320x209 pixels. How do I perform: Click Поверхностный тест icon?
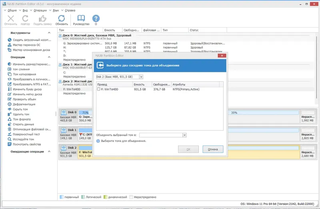(x=9, y=134)
